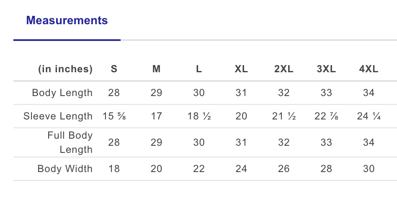
Task: Click the "(in inches)" header label
Action: click(65, 69)
